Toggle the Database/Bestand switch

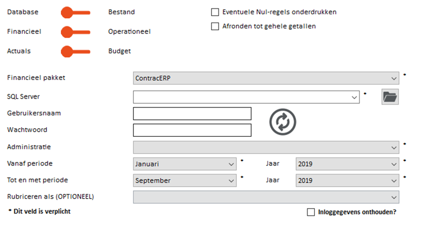(x=75, y=12)
